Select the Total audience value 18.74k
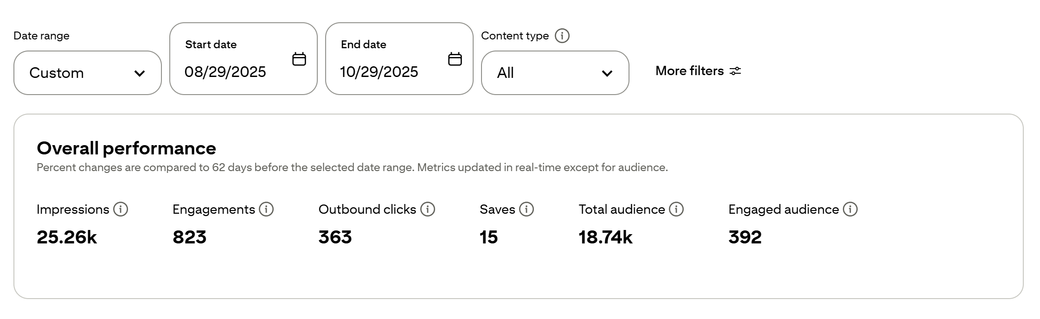The image size is (1040, 319). pos(605,237)
